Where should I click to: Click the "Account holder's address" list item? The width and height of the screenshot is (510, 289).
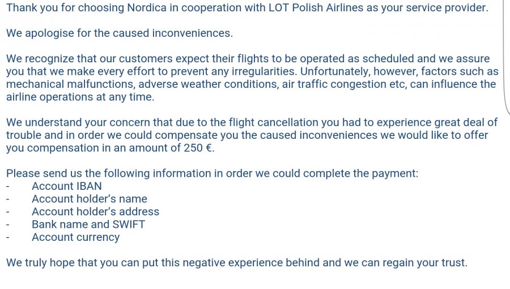[x=95, y=211]
